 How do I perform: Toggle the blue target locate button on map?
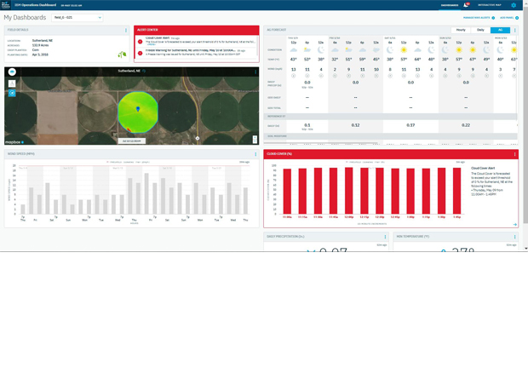[x=12, y=93]
